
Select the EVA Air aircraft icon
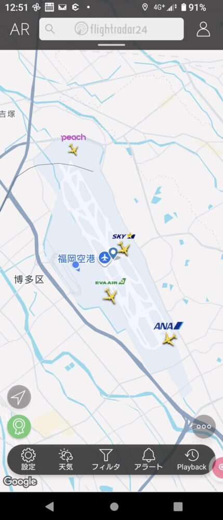(x=110, y=296)
